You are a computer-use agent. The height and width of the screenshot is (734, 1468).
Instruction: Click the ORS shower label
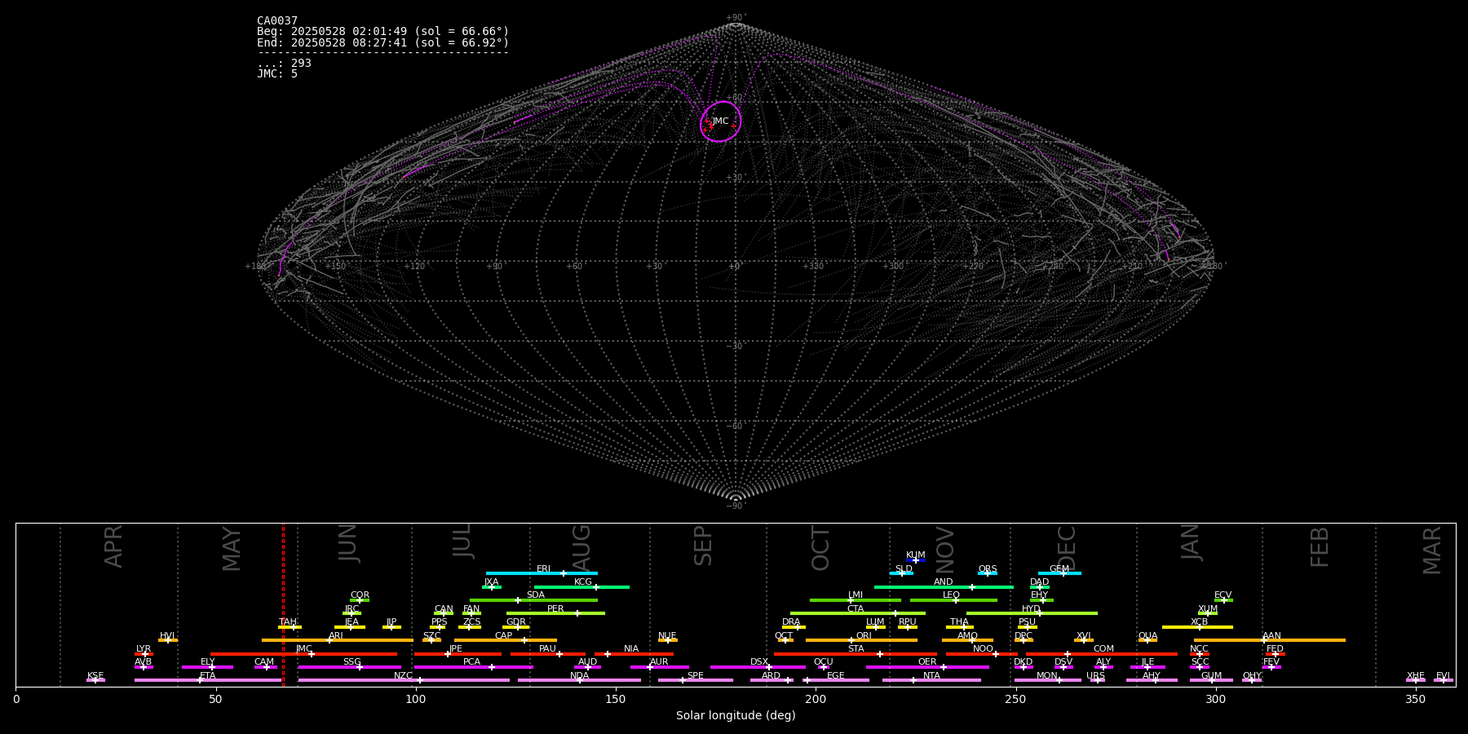click(x=987, y=569)
